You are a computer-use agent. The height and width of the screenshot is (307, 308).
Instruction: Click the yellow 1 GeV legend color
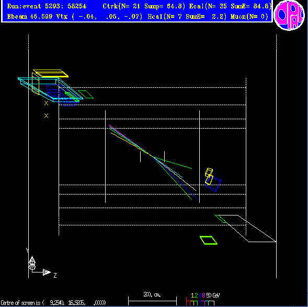tap(192, 295)
